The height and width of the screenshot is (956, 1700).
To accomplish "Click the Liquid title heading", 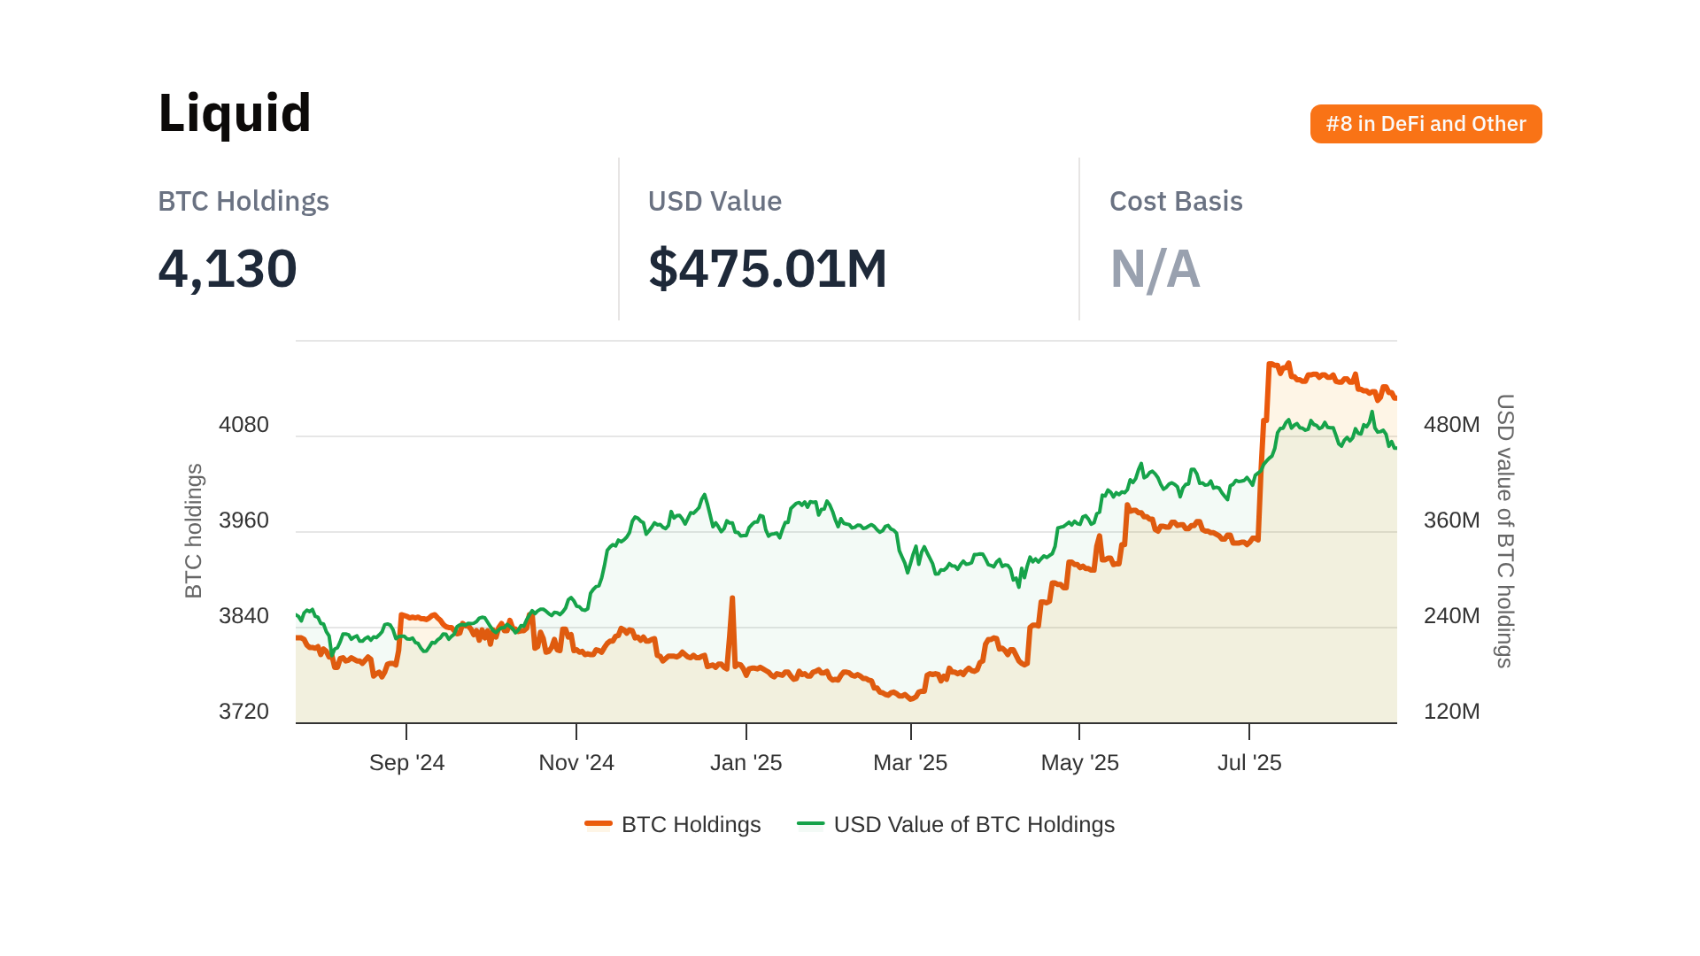I will 235,113.
